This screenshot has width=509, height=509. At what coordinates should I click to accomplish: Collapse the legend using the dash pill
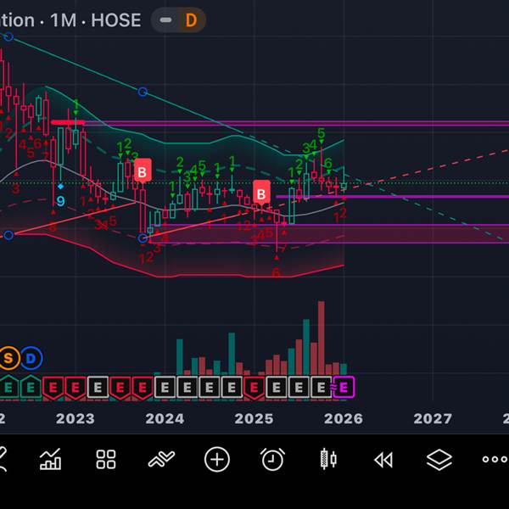(165, 20)
